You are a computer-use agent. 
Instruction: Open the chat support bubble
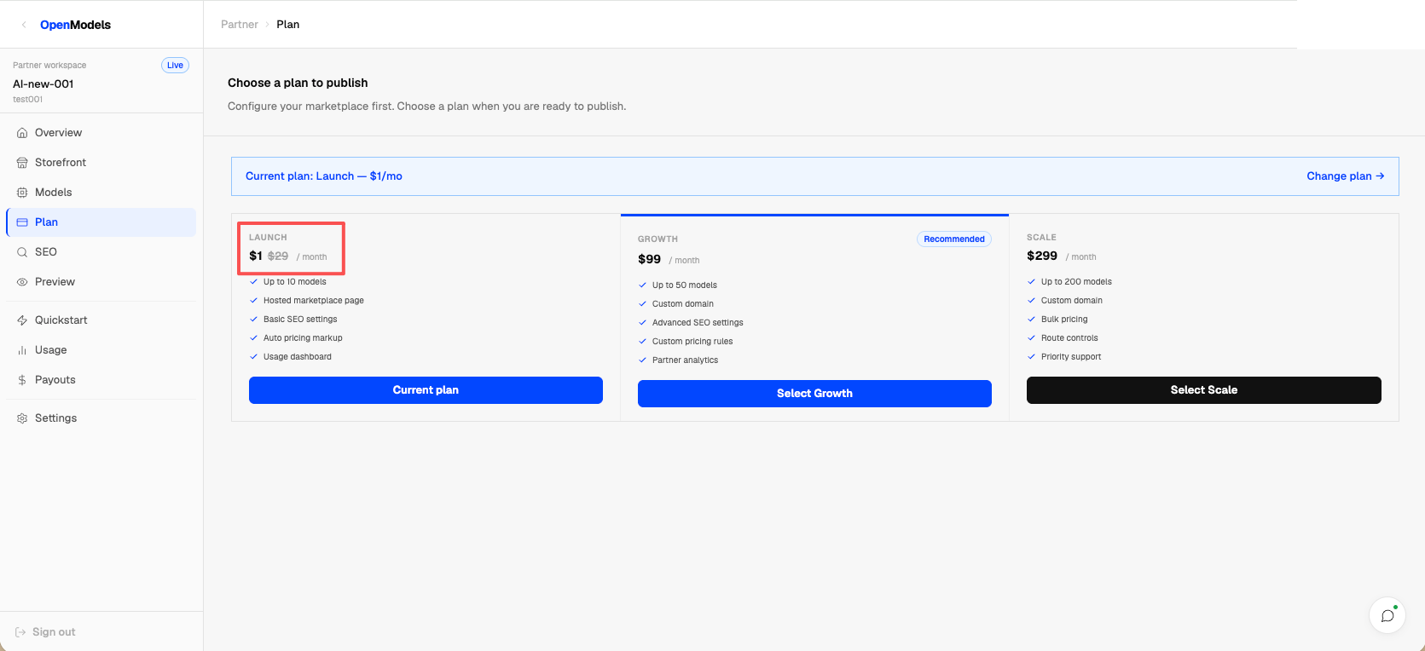(1387, 615)
